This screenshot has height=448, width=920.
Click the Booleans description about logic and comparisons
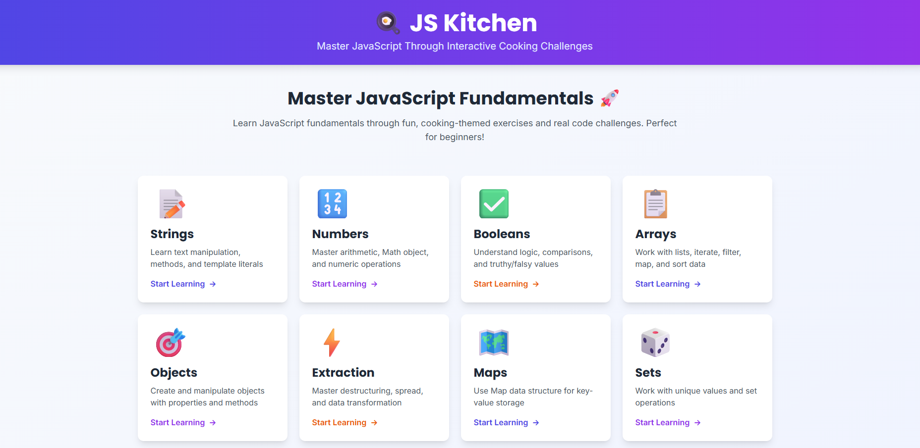(533, 258)
